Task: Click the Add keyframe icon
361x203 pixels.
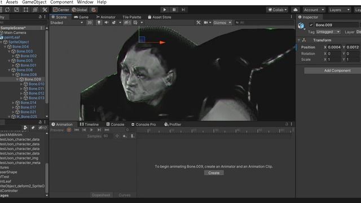Action: tap(125, 136)
